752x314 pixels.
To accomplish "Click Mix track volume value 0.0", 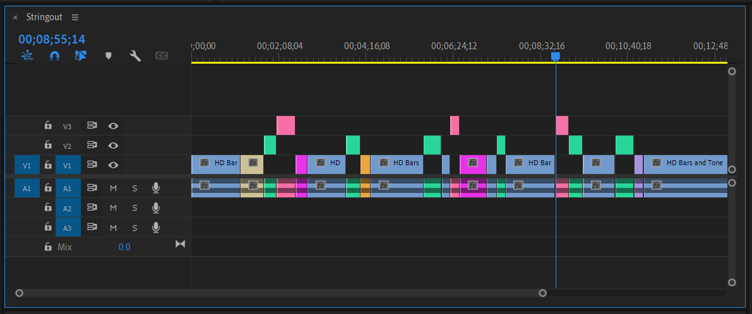I will pos(124,247).
